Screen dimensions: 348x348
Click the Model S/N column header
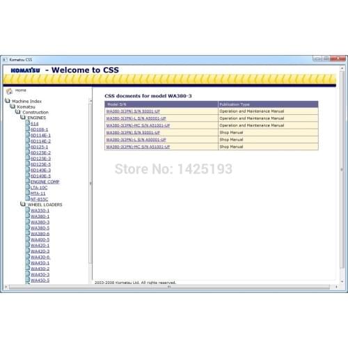(x=161, y=104)
